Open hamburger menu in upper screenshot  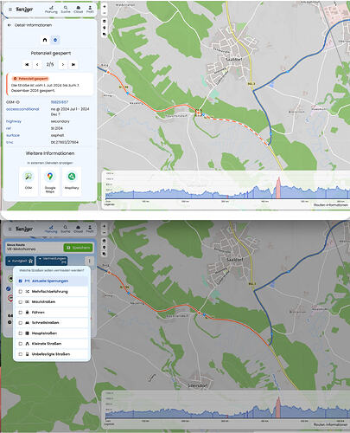tap(10, 10)
